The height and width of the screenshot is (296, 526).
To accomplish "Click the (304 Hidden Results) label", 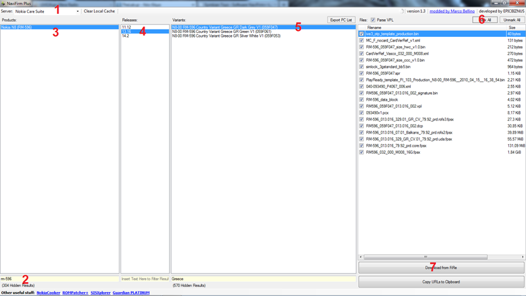I will click(x=18, y=285).
